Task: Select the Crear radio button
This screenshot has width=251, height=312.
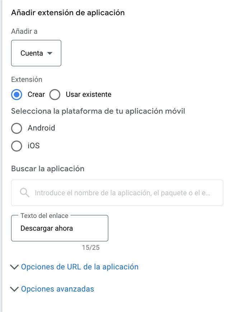Action: pyautogui.click(x=16, y=94)
